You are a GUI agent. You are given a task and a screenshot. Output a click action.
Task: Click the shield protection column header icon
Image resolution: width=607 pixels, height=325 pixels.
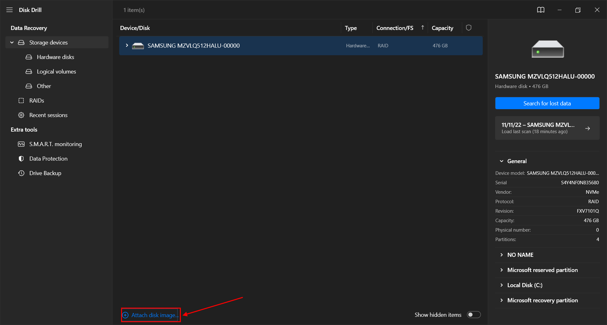tap(469, 28)
